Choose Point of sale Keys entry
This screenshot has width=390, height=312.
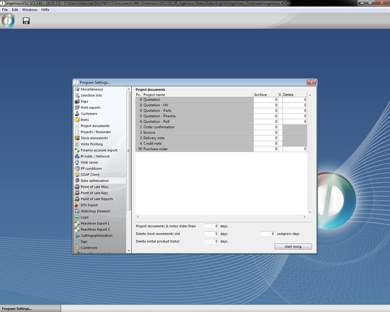pyautogui.click(x=94, y=193)
